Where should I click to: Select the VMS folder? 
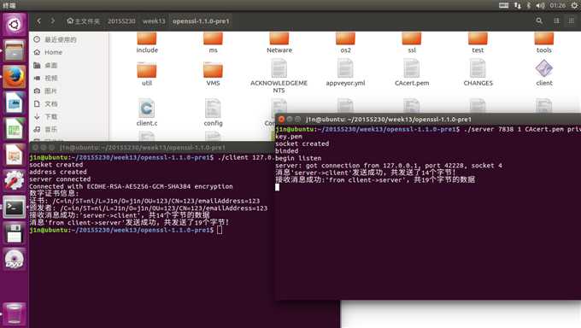coord(213,73)
